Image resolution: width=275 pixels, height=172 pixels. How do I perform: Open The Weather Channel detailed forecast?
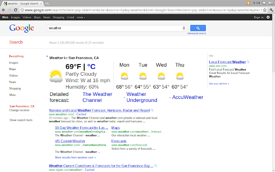coord(98,97)
